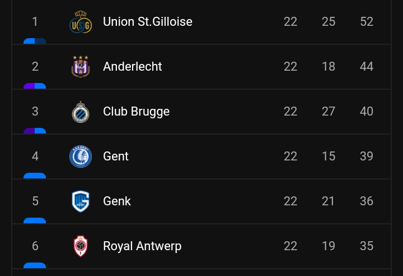
Task: Open the Anderlecht team name link
Action: (x=132, y=67)
